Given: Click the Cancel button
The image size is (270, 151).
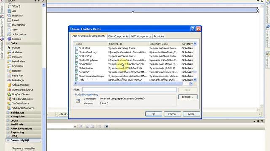Looking at the screenshot, I should pos(172,114).
